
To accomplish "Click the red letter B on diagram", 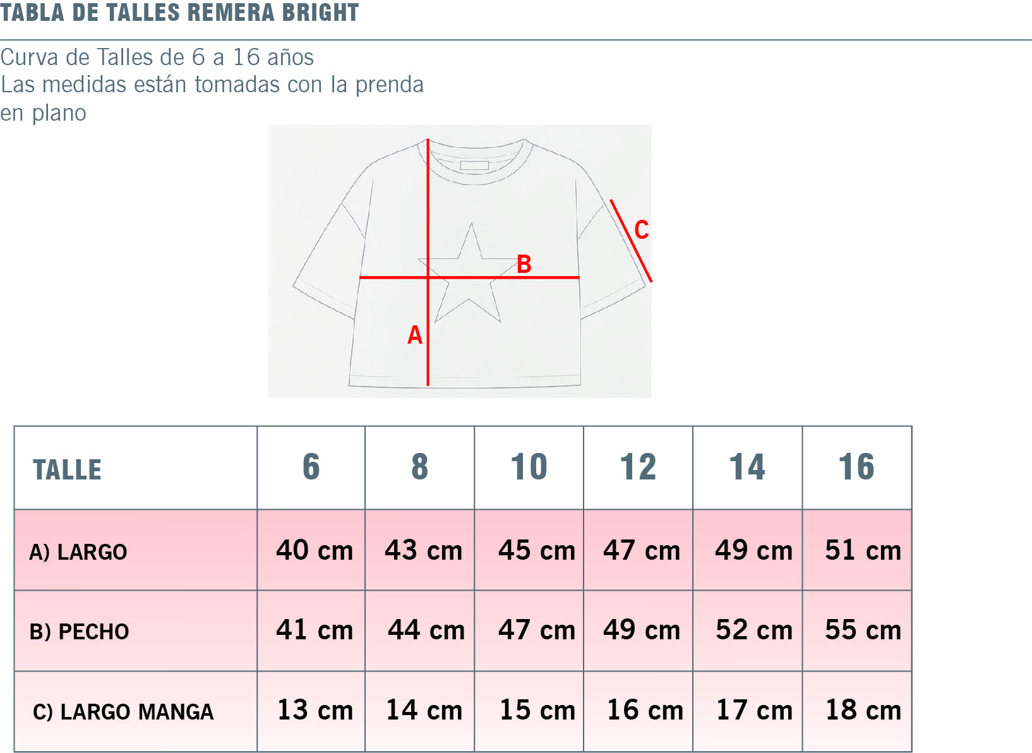I will tap(524, 264).
